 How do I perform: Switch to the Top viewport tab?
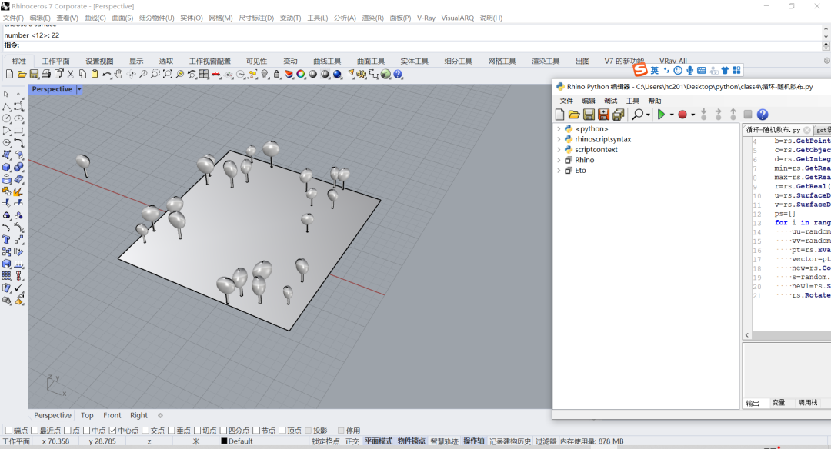point(87,416)
